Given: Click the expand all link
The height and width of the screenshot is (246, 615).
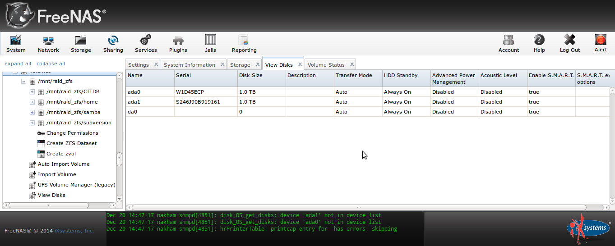Looking at the screenshot, I should (x=18, y=64).
